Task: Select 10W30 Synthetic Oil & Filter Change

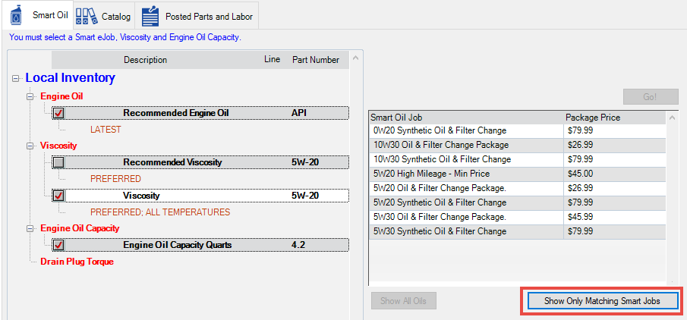Action: (x=442, y=159)
